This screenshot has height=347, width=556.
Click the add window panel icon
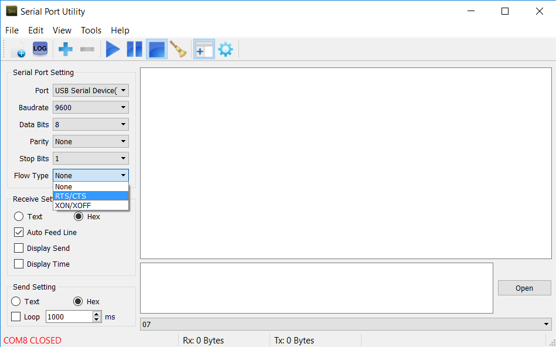coord(204,49)
